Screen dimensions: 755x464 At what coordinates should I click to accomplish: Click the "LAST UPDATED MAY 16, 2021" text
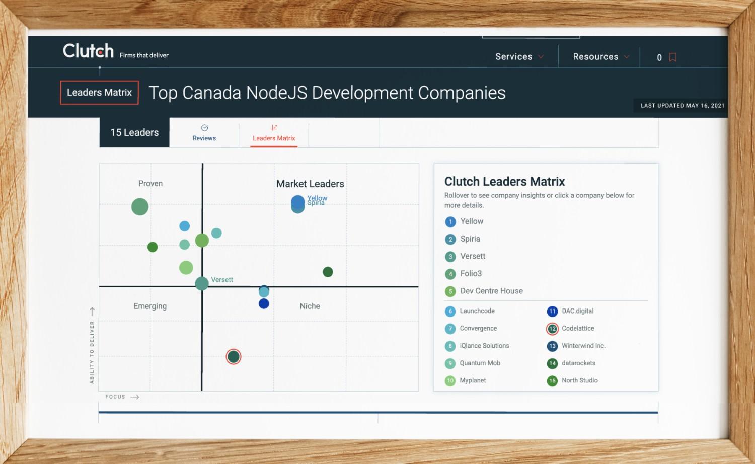[x=683, y=106]
